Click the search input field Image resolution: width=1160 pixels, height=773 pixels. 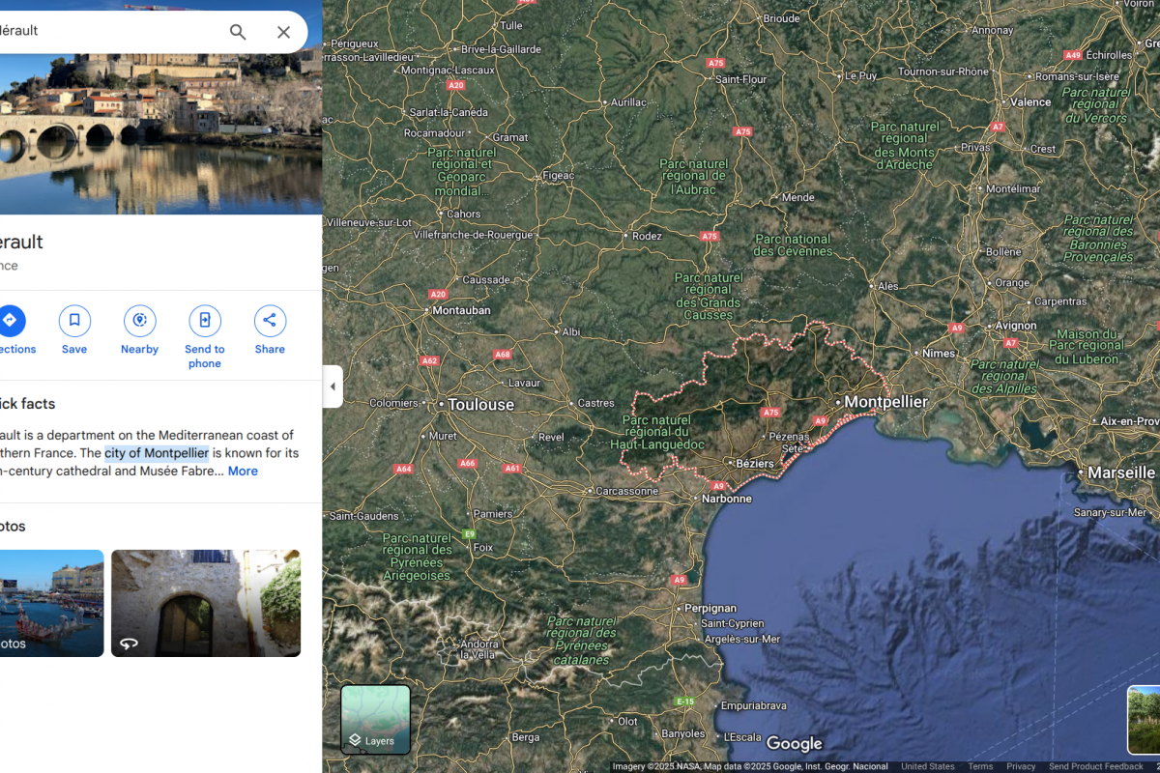[x=106, y=31]
